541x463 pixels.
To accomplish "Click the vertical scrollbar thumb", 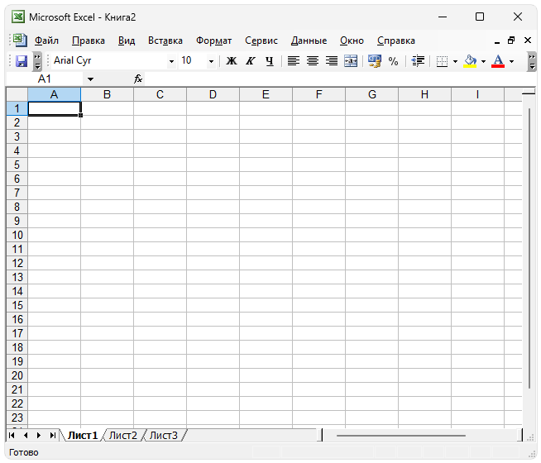I will point(529,249).
